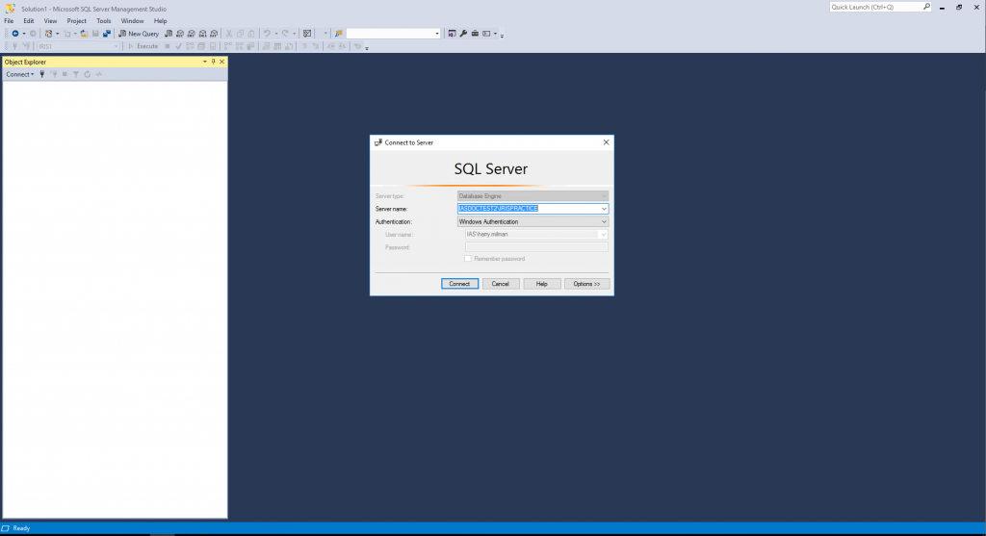This screenshot has width=986, height=536.
Task: Click the Refresh icon in Object Explorer
Action: (x=88, y=74)
